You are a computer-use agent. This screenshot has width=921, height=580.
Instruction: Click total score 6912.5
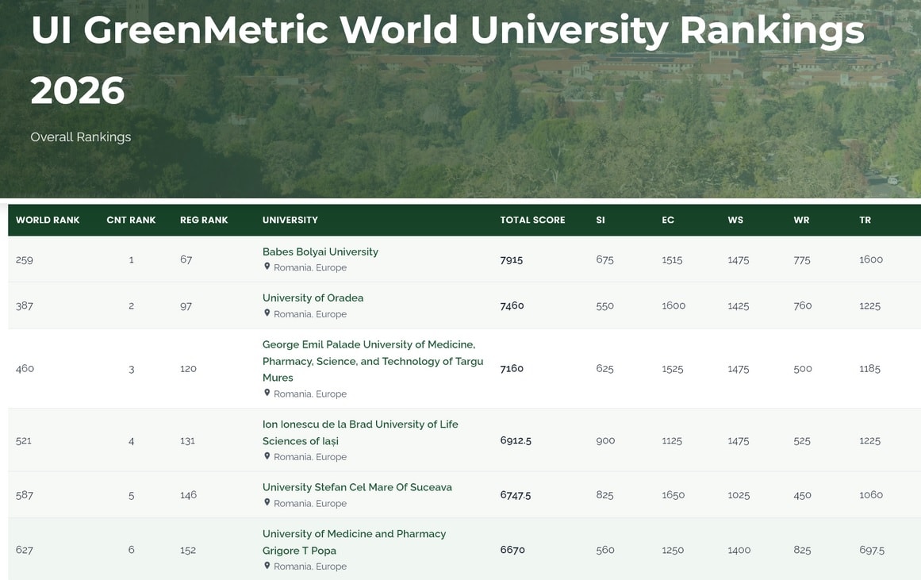[516, 440]
